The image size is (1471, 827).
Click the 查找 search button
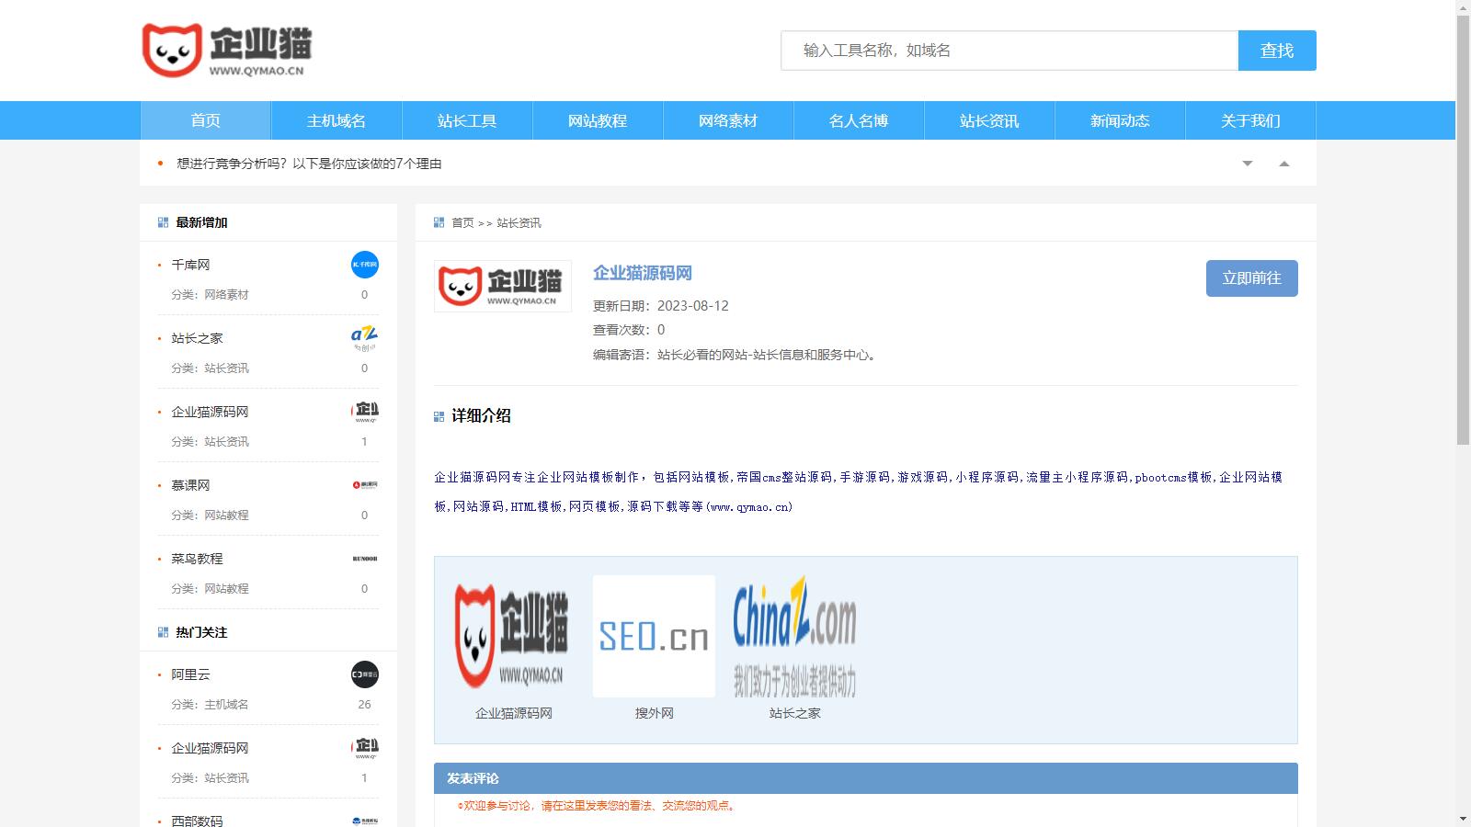pos(1277,51)
